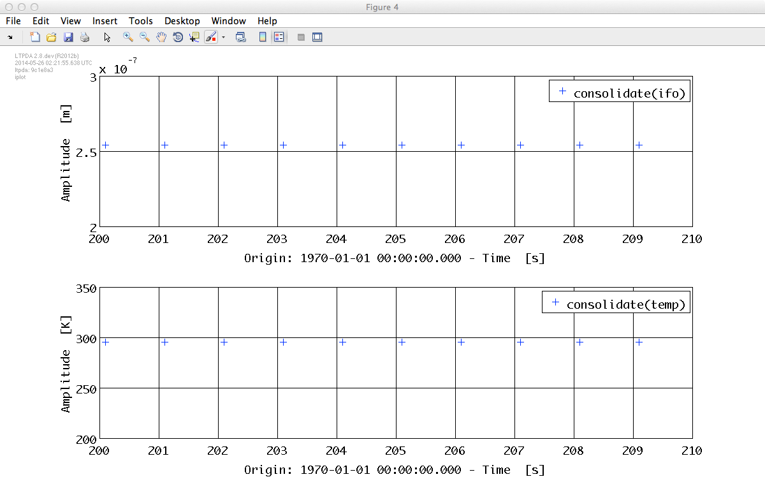This screenshot has width=765, height=493.
Task: Click the Figure 4 window title
Action: tap(382, 6)
